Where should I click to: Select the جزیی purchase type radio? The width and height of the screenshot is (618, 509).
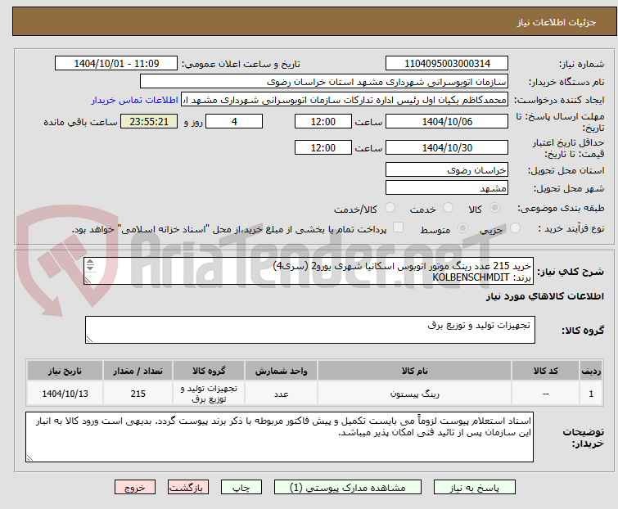tap(515, 228)
